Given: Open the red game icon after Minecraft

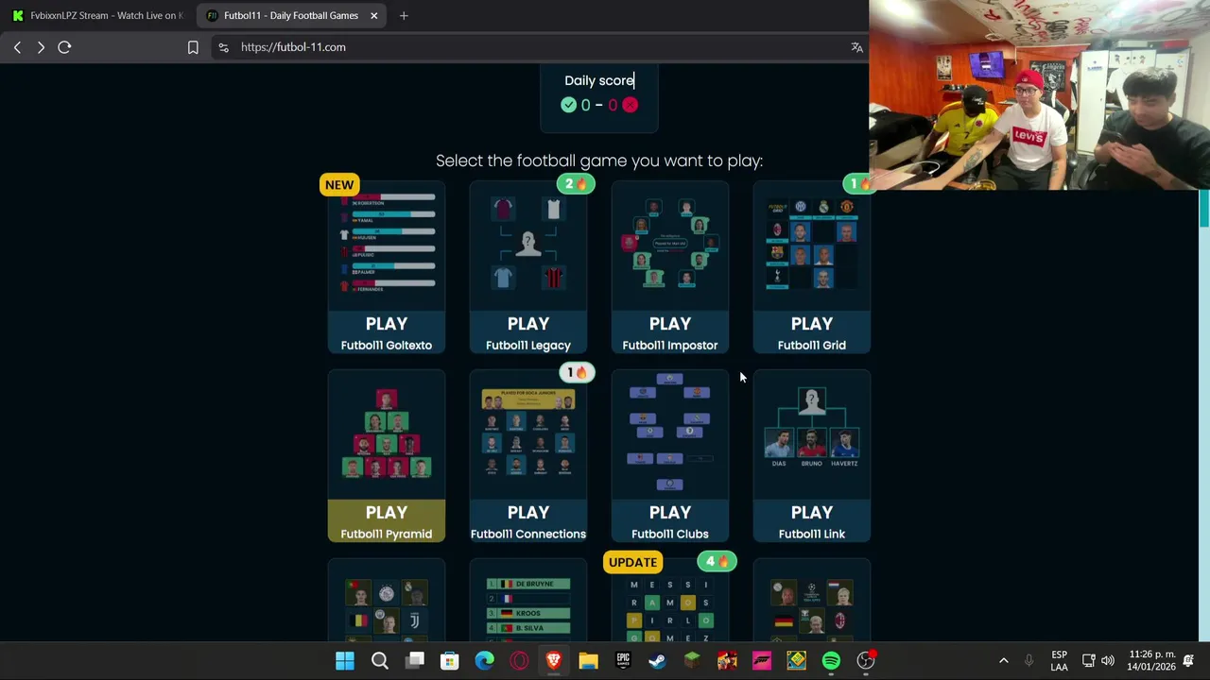Looking at the screenshot, I should tap(727, 660).
